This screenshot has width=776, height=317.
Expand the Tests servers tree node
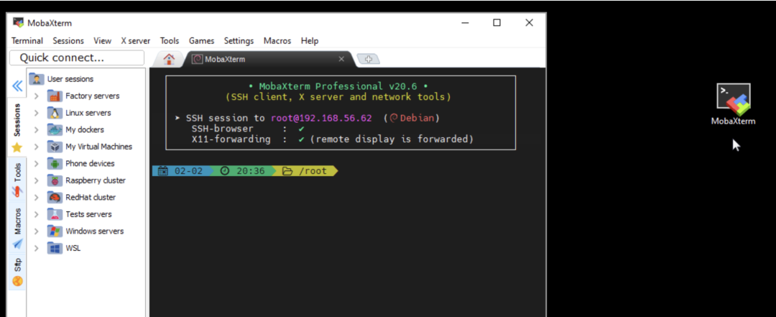36,214
